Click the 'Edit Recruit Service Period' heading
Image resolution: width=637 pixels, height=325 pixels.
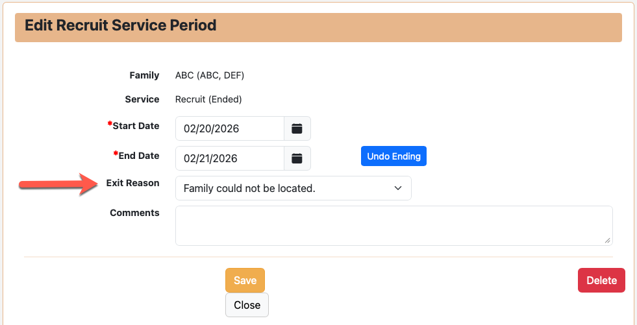pyautogui.click(x=120, y=26)
